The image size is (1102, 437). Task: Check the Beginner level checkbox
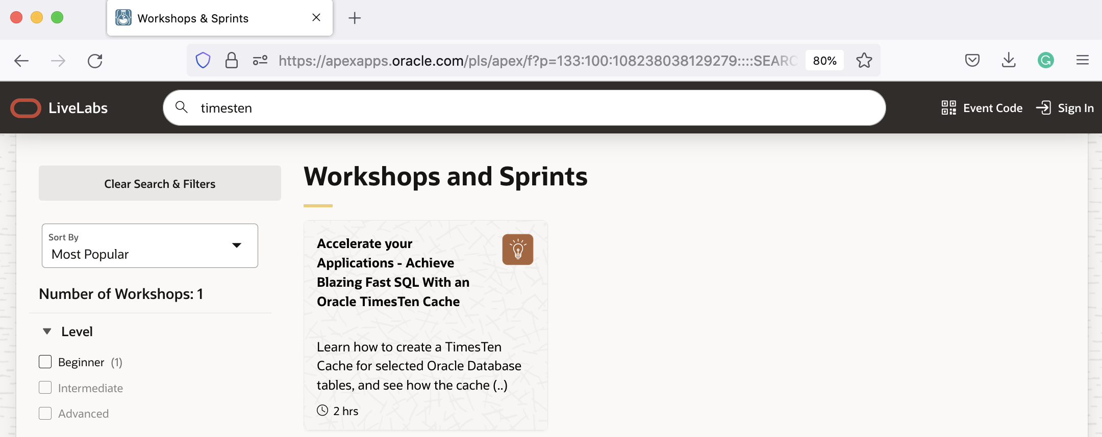45,362
